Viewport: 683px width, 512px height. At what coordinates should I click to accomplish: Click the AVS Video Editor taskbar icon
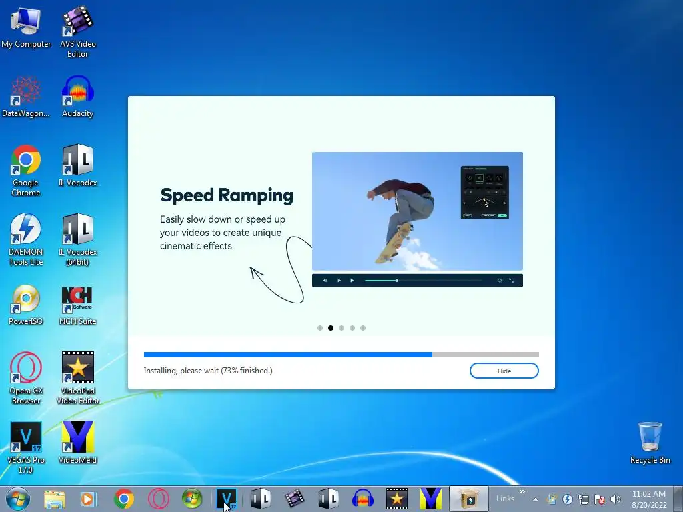point(294,499)
